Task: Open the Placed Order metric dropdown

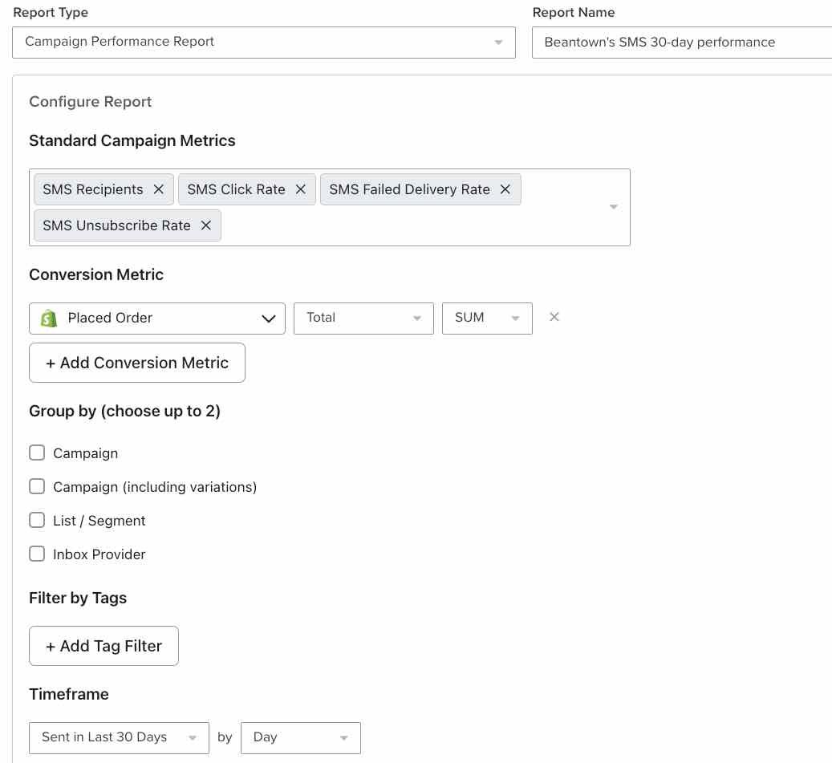Action: point(269,318)
